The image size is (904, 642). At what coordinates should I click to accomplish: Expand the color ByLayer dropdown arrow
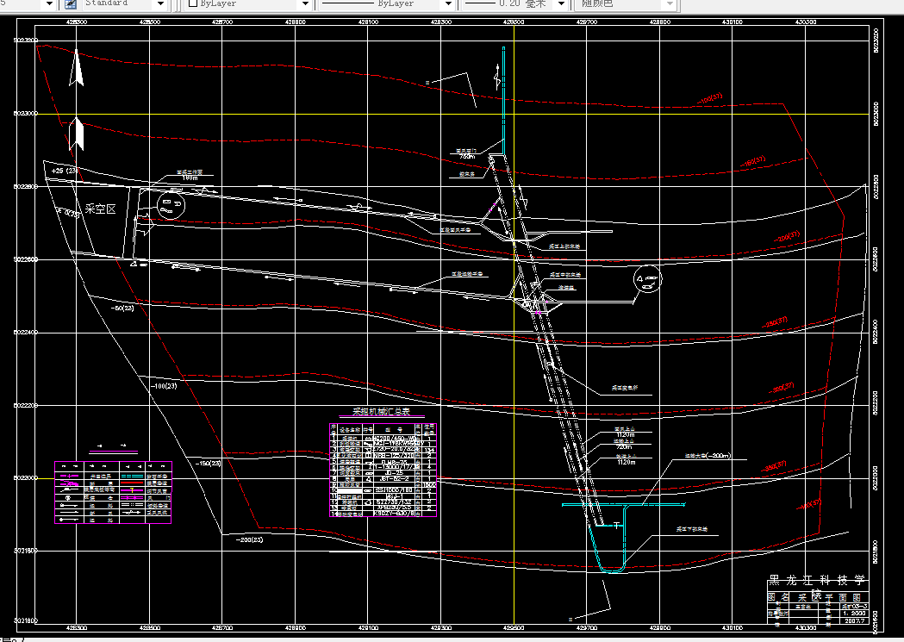306,4
